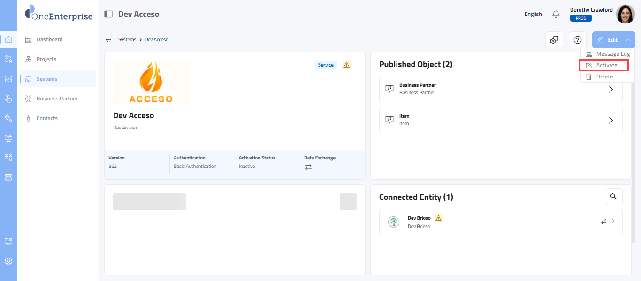Expand the Item published object arrow
Image resolution: width=641 pixels, height=281 pixels.
pyautogui.click(x=610, y=120)
